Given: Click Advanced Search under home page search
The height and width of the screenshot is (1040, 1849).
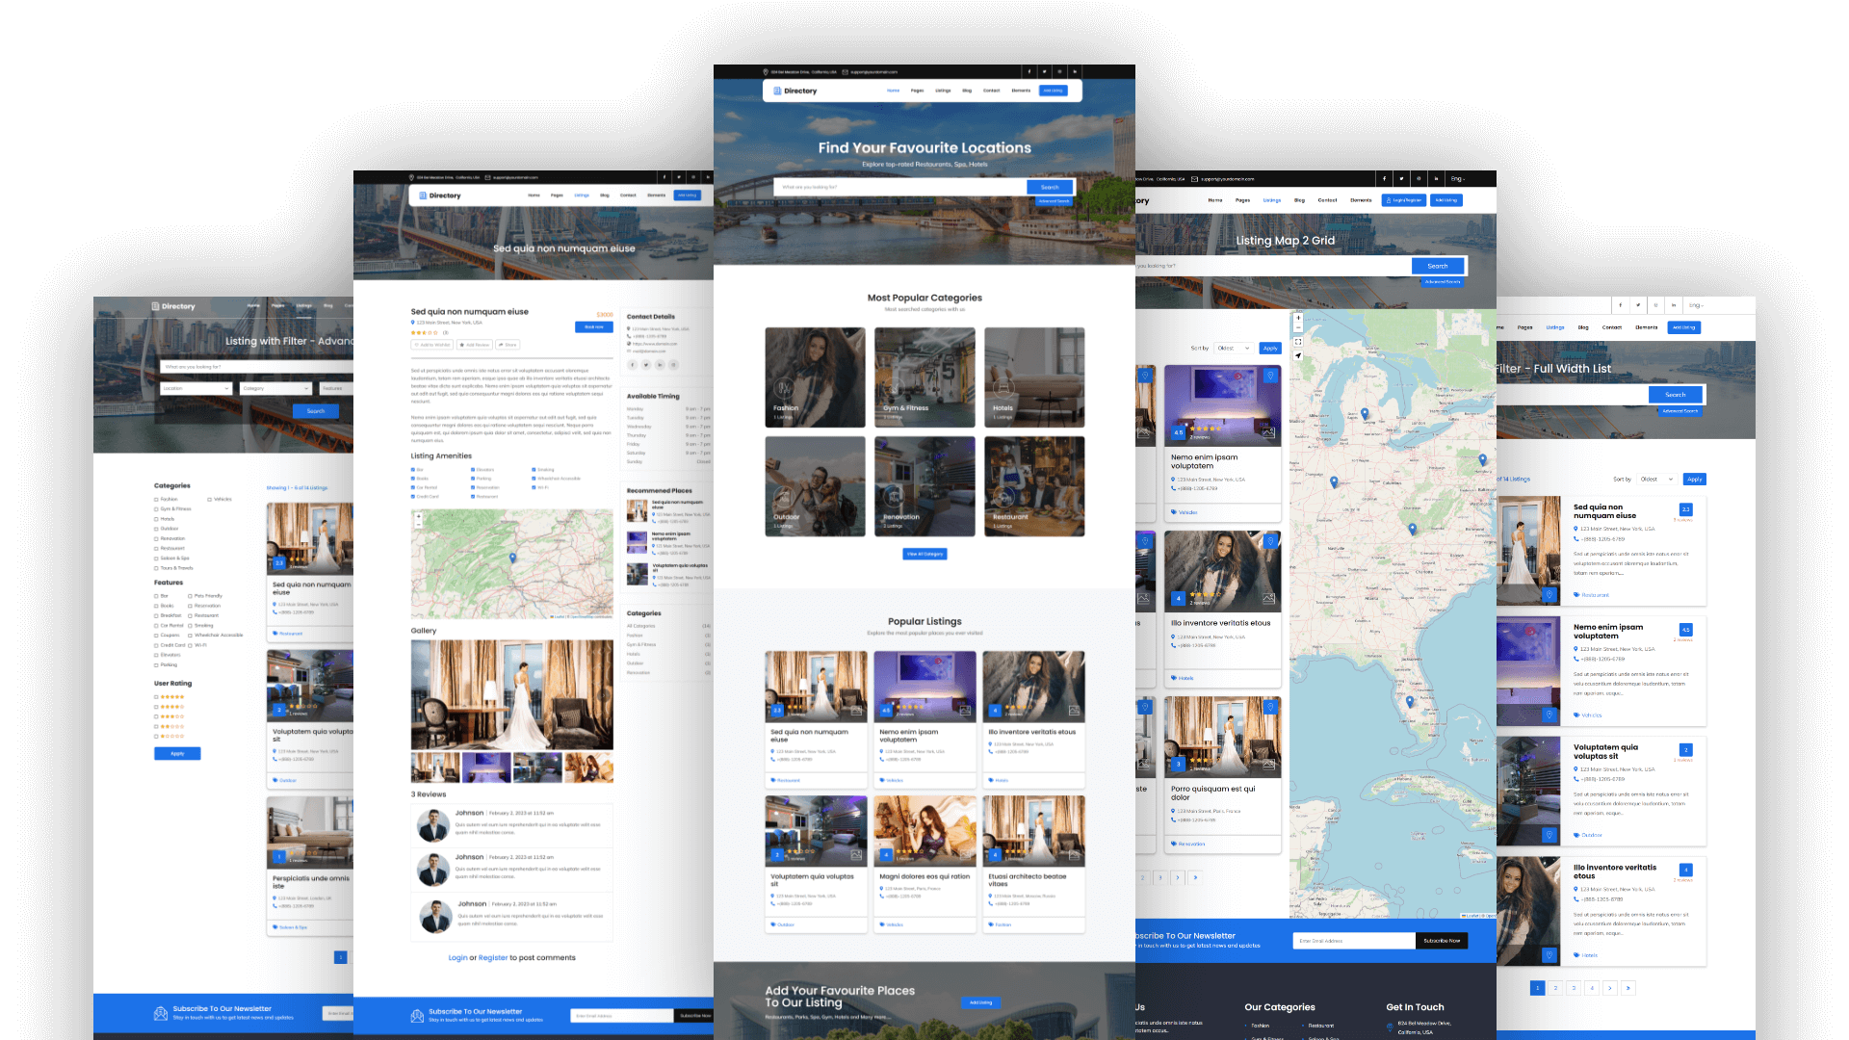Looking at the screenshot, I should click(x=1054, y=201).
